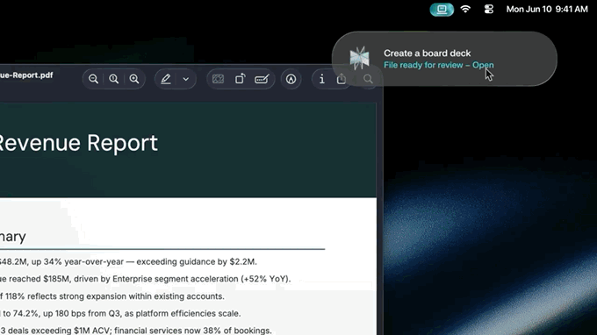Select the highlight pen tool
The height and width of the screenshot is (335, 597).
pyautogui.click(x=166, y=79)
